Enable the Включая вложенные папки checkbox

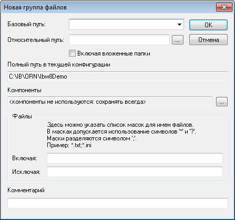72,53
